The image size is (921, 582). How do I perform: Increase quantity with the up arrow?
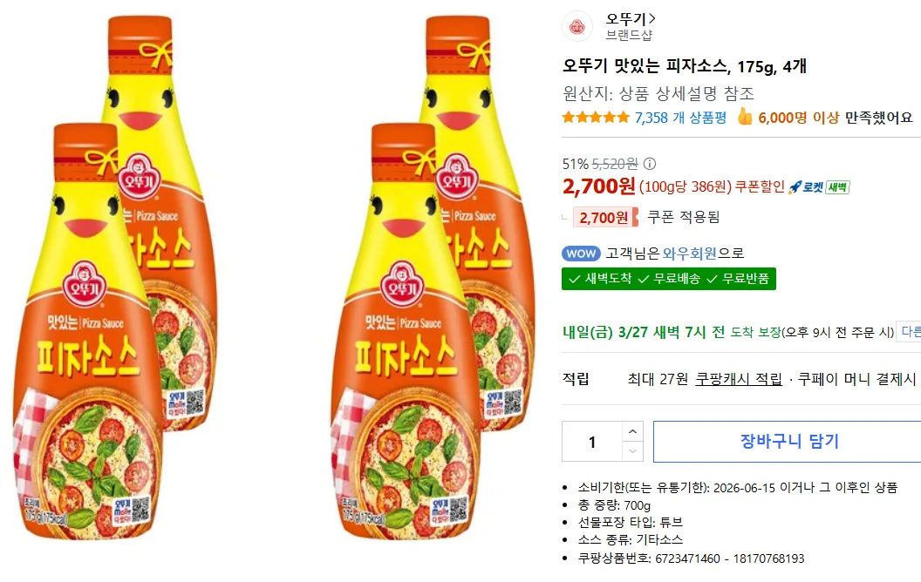[633, 431]
